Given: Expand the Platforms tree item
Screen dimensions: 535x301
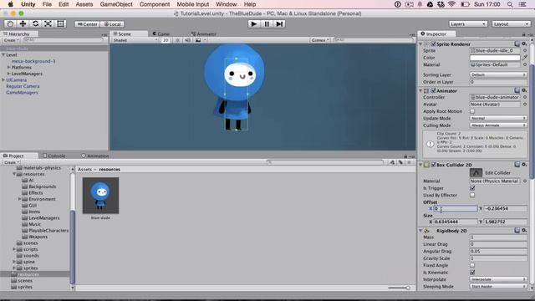Looking at the screenshot, I should (9, 68).
